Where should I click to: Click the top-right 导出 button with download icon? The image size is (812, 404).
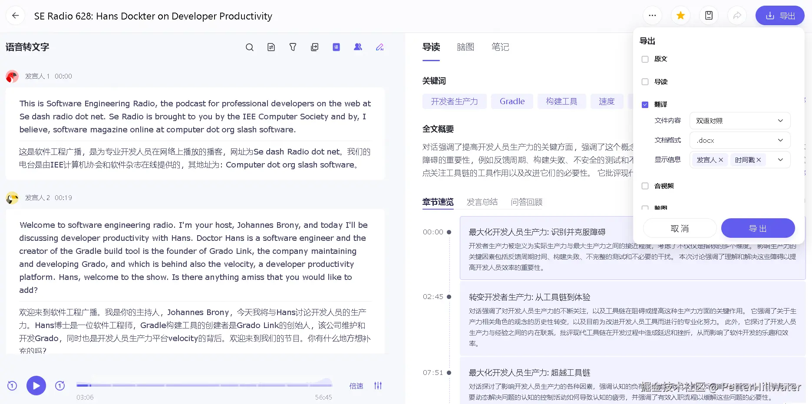pyautogui.click(x=780, y=16)
